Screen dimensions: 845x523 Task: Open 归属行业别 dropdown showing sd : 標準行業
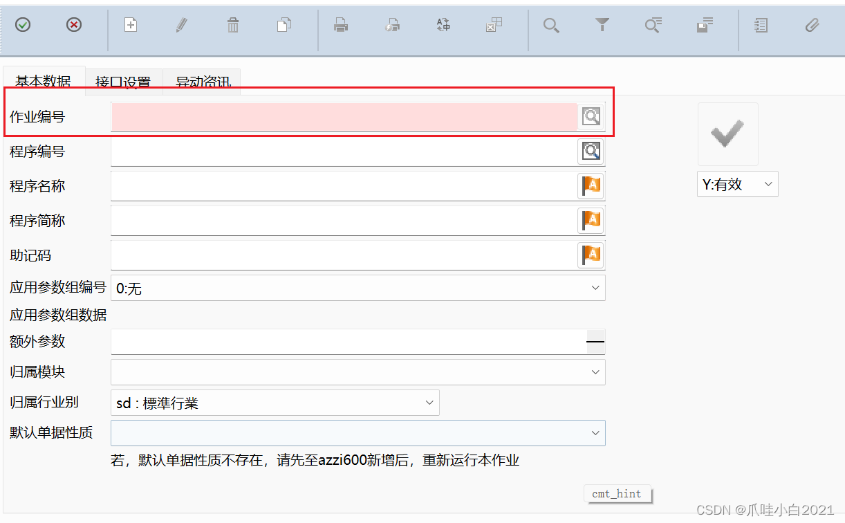click(275, 403)
